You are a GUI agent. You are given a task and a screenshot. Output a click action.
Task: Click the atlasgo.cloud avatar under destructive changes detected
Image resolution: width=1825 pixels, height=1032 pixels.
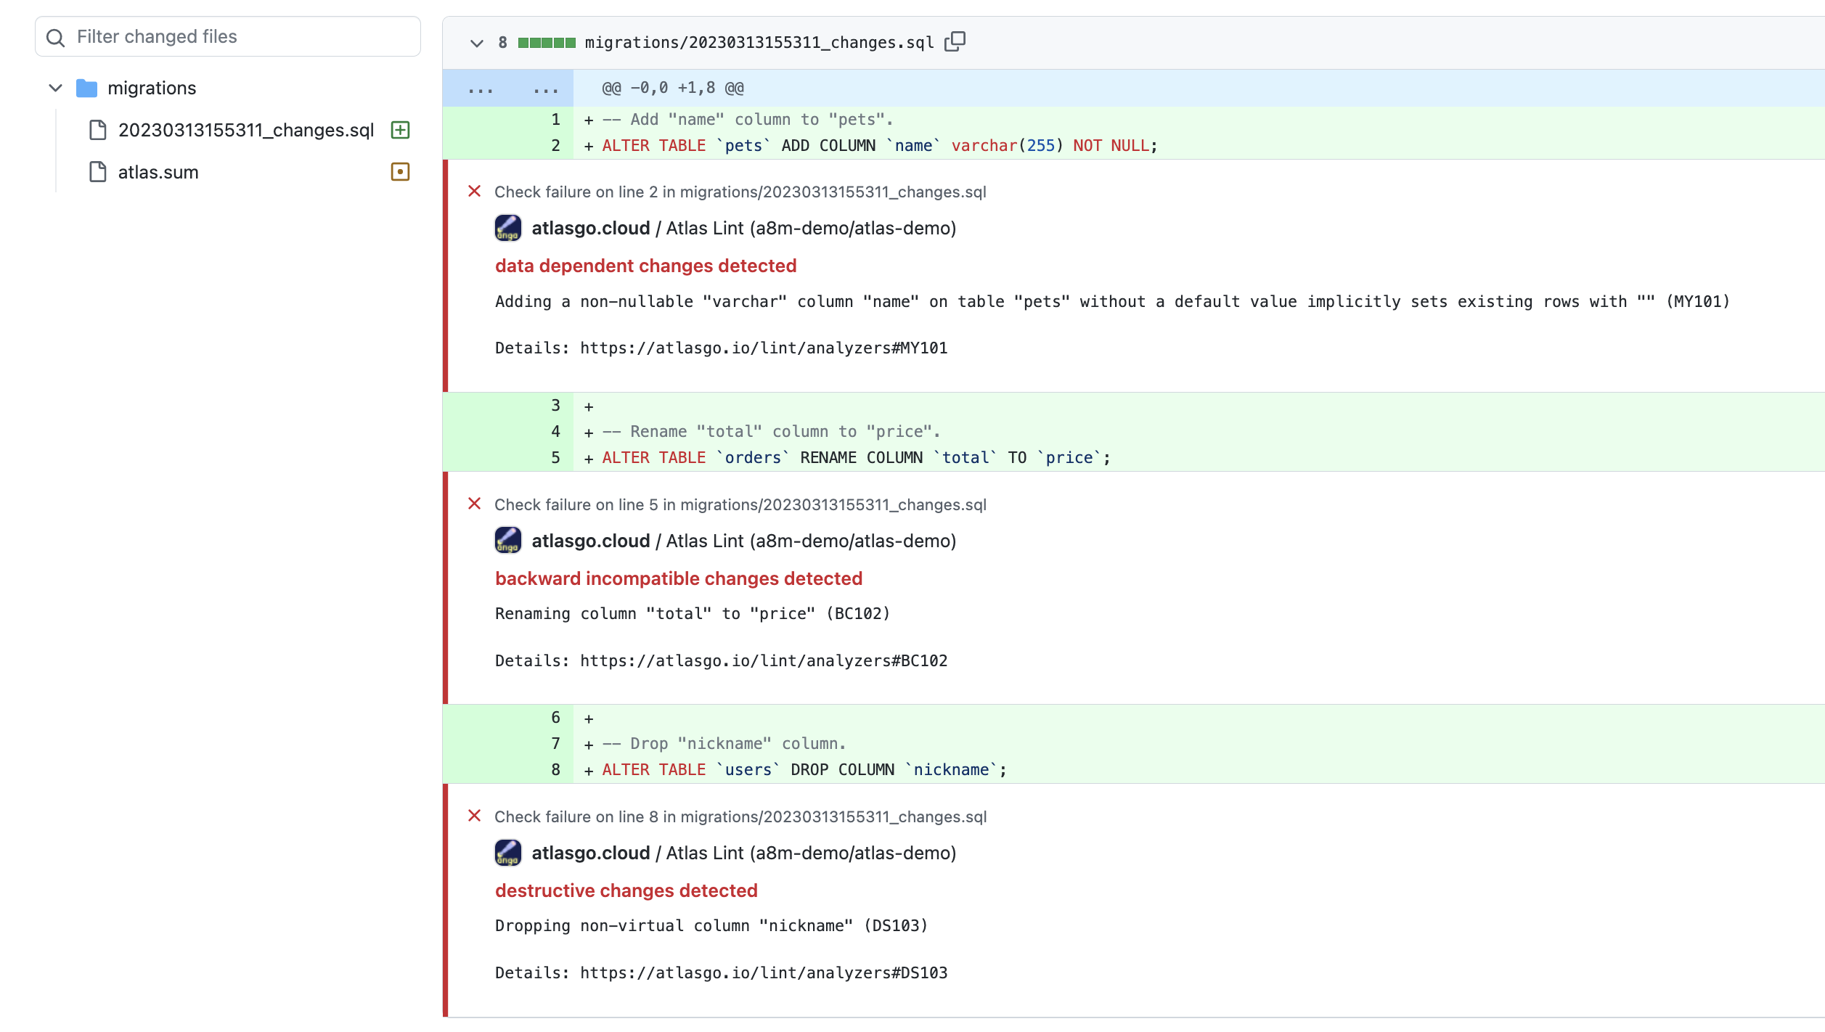pyautogui.click(x=508, y=853)
